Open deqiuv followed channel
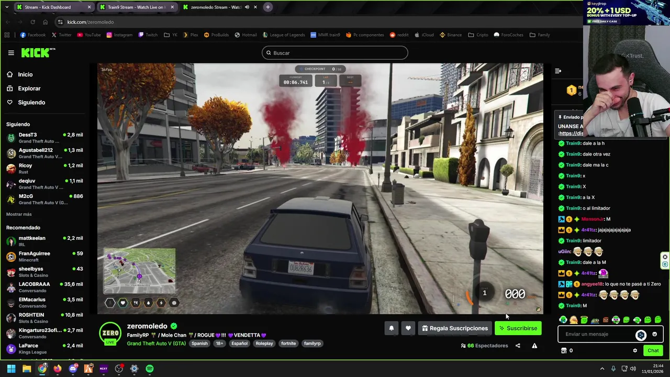 pos(44,184)
